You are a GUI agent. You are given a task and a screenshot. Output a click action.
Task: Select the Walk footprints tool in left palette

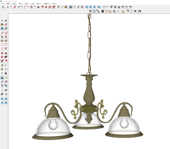pyautogui.click(x=2, y=94)
